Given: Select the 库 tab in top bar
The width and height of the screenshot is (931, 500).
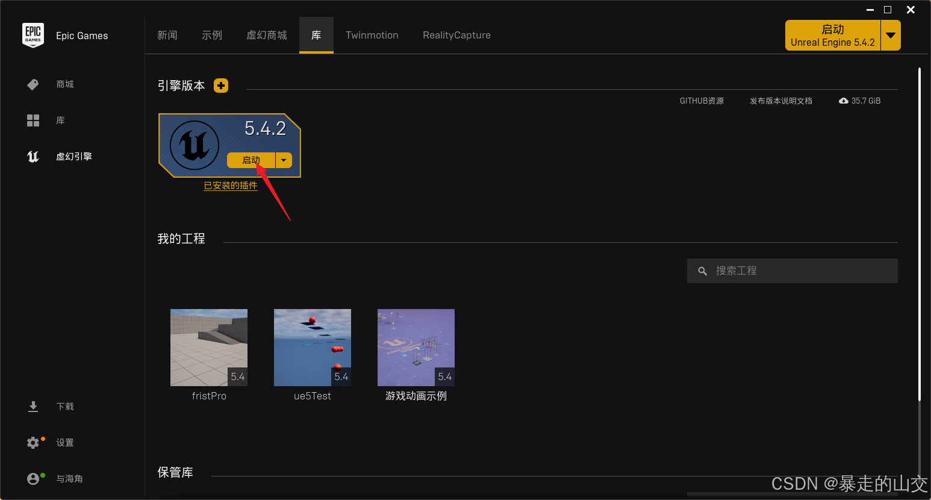Looking at the screenshot, I should (316, 36).
